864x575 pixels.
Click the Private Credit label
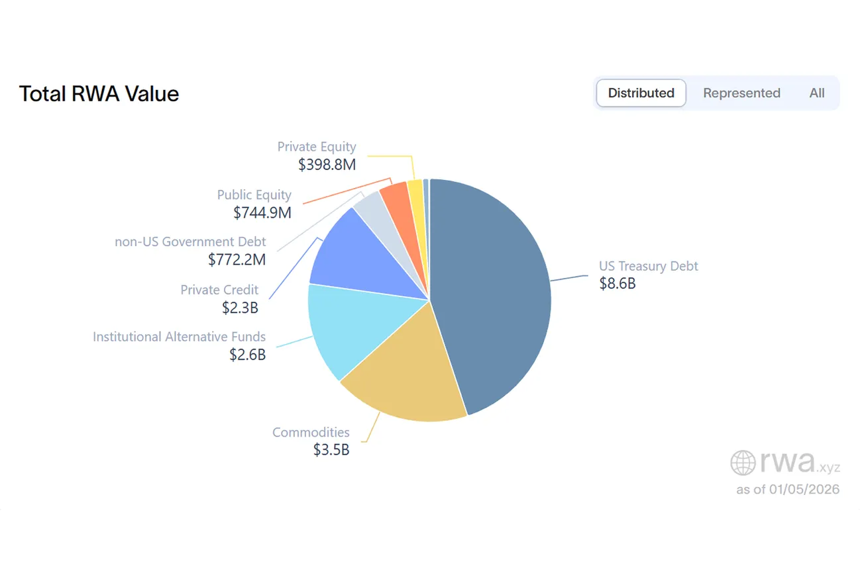pyautogui.click(x=219, y=290)
